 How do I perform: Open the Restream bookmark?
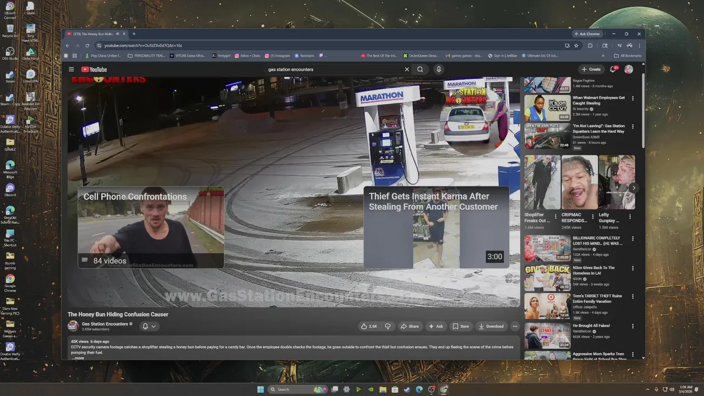point(304,56)
